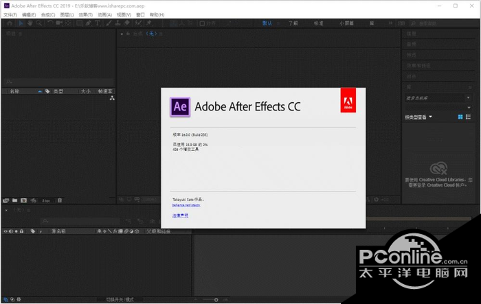Open the 窗口 menu
Viewport: 481px width, 304px height.
(x=140, y=14)
